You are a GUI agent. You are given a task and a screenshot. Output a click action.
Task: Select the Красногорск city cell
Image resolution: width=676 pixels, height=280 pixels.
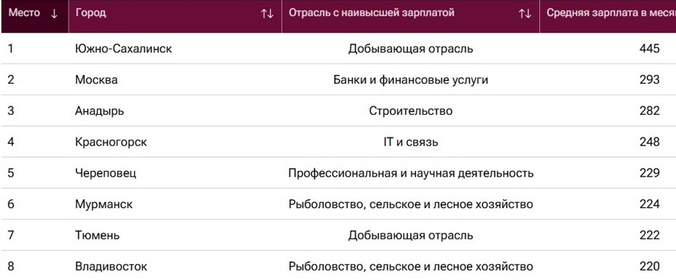click(x=111, y=142)
